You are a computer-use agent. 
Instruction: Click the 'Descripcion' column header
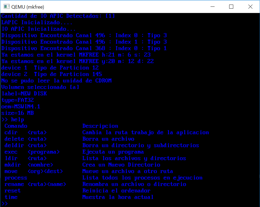coord(100,126)
